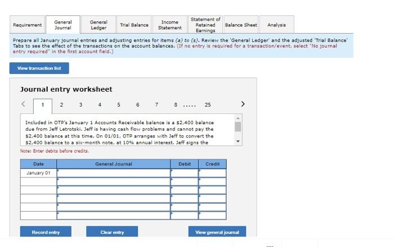
Task: Switch to the Analysis tab
Action: tap(276, 25)
